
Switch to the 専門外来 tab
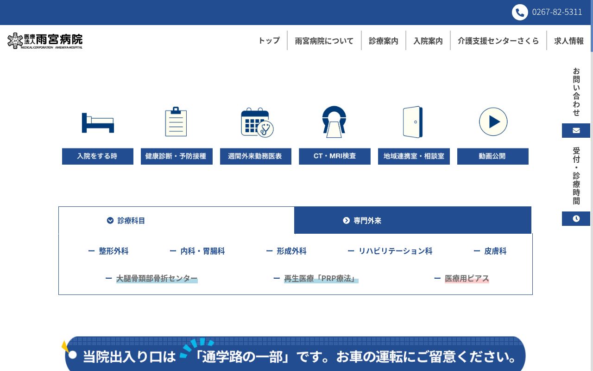[x=413, y=220]
